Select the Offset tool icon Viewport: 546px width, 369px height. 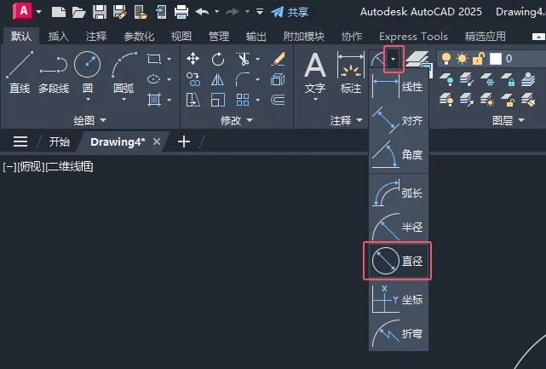pyautogui.click(x=278, y=100)
